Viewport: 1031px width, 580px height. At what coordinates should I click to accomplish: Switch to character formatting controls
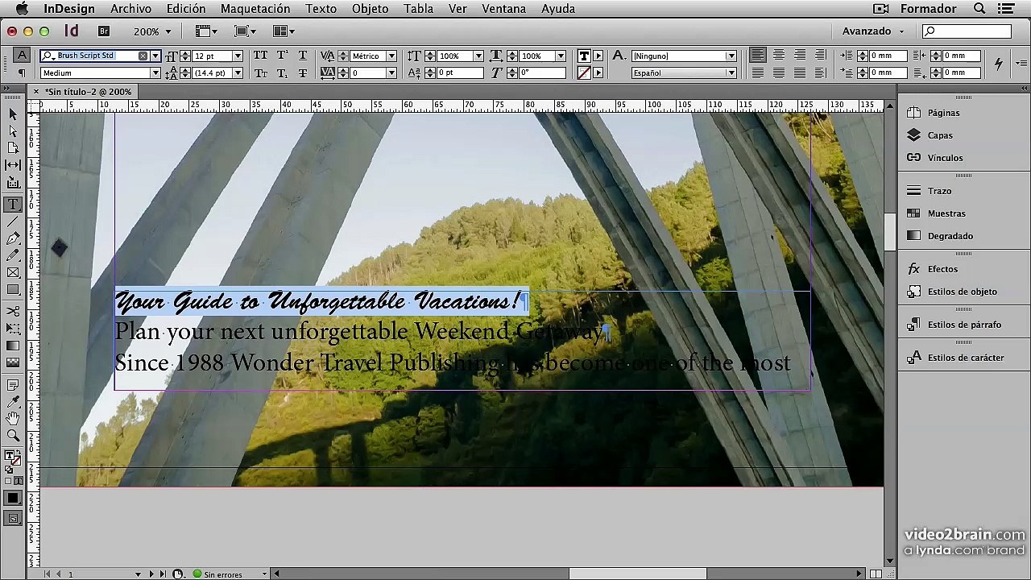22,56
